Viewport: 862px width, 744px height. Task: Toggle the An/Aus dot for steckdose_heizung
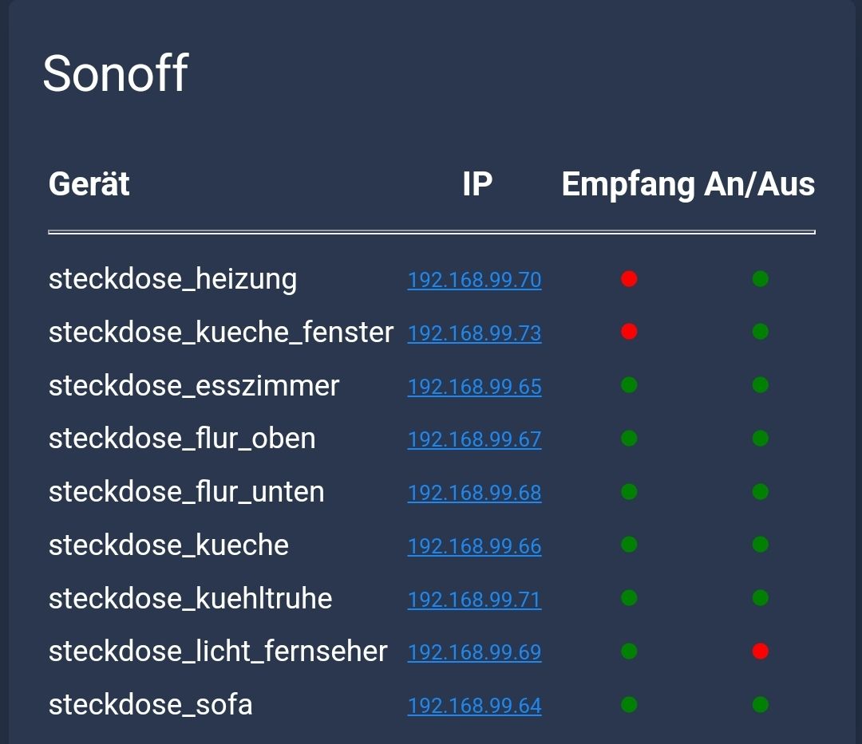pyautogui.click(x=760, y=279)
